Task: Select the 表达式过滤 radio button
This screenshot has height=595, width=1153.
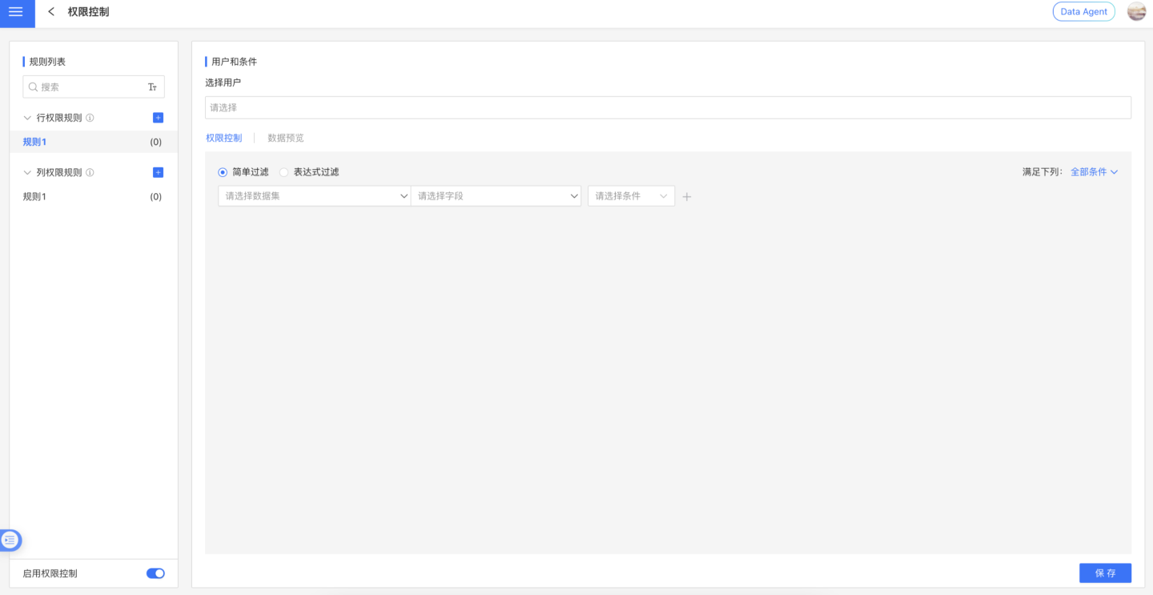Action: pos(283,172)
